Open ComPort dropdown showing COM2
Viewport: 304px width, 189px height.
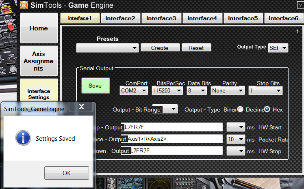134,90
